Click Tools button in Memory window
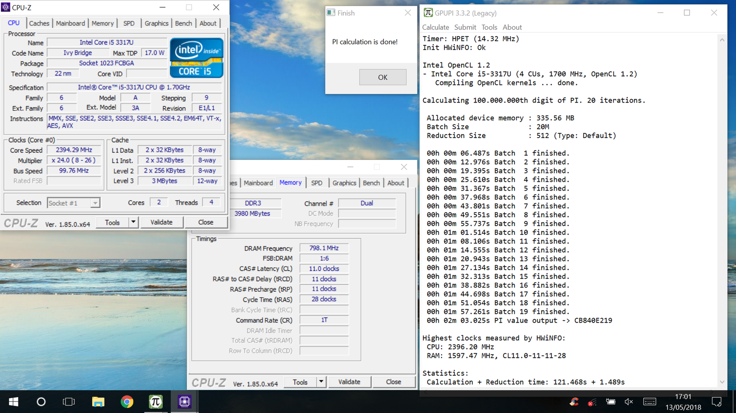The height and width of the screenshot is (413, 736). (x=300, y=382)
